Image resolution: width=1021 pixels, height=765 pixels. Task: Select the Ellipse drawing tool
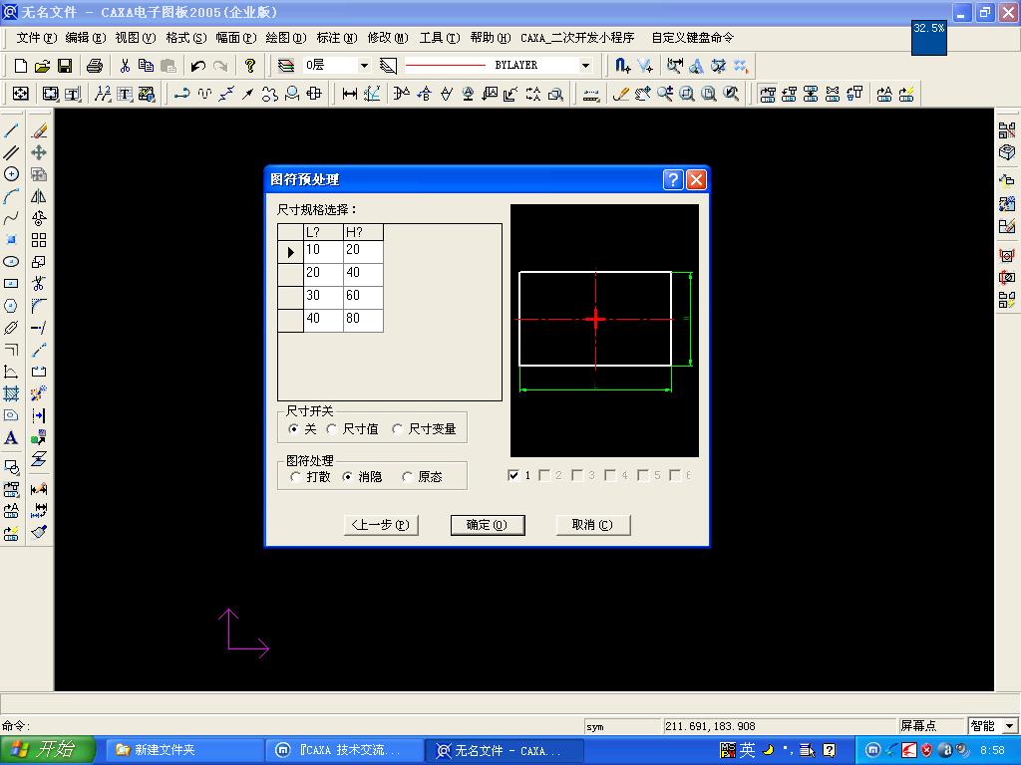click(x=11, y=262)
